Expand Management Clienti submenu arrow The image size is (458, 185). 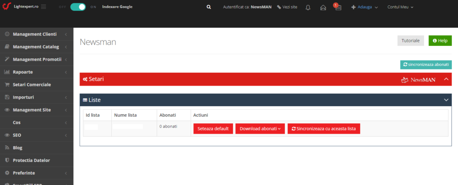(x=66, y=34)
